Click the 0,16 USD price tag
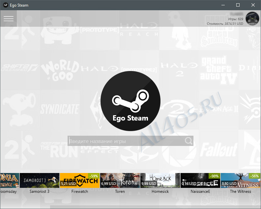Image resolution: width=261 pixels, height=209 pixels. point(189,184)
